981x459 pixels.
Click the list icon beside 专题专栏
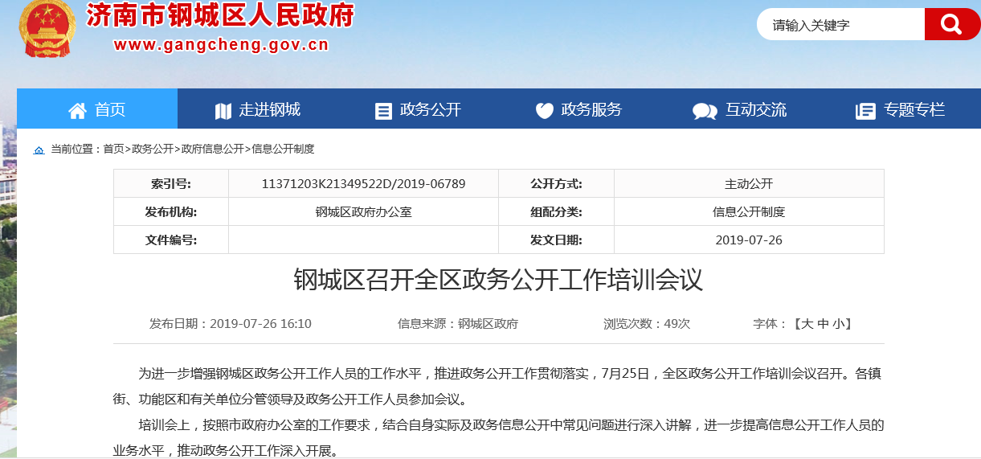(x=865, y=111)
